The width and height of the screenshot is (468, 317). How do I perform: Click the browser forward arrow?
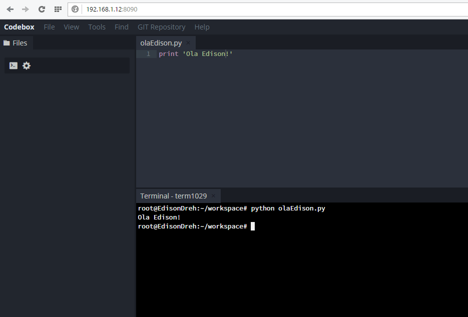click(x=26, y=9)
